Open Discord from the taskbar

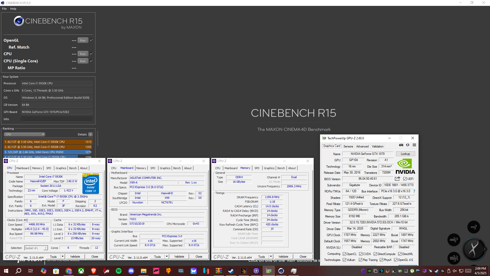pyautogui.click(x=131, y=271)
